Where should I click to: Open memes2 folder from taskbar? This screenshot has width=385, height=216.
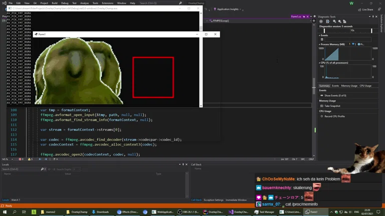(50, 212)
